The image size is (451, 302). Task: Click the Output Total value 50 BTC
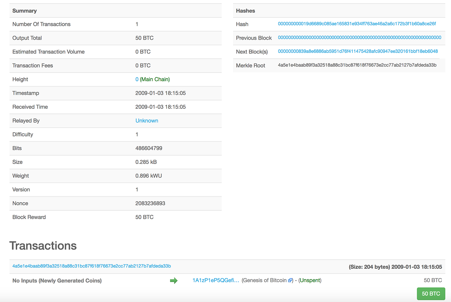144,38
